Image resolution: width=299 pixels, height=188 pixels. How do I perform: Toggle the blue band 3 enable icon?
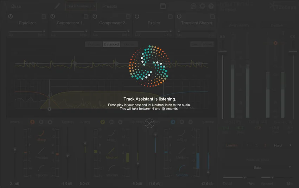click(x=173, y=122)
